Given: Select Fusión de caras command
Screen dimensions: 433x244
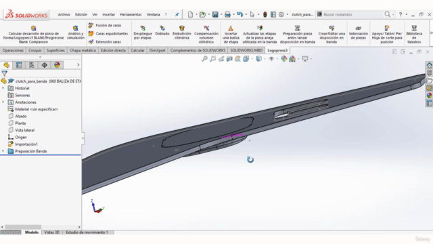Looking at the screenshot, I should (105, 25).
